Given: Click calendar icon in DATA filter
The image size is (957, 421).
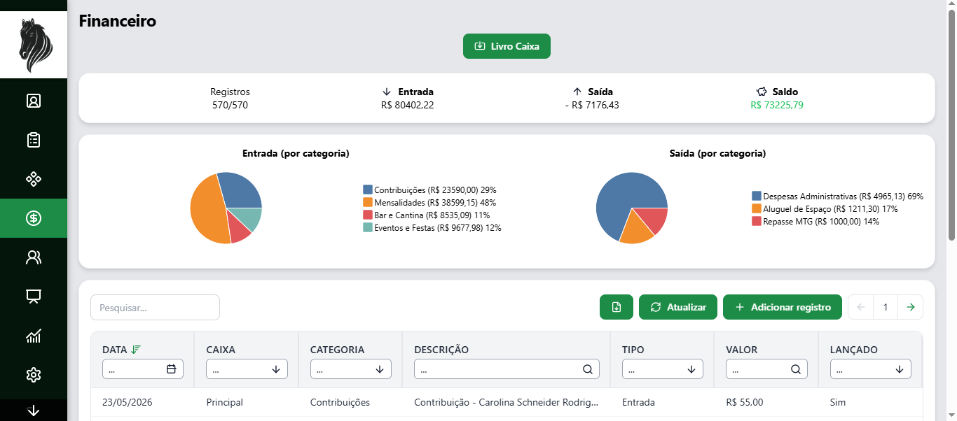Looking at the screenshot, I should pos(171,369).
